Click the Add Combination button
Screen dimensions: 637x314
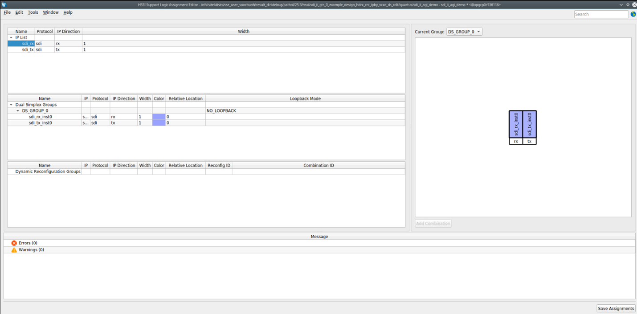[x=433, y=223]
